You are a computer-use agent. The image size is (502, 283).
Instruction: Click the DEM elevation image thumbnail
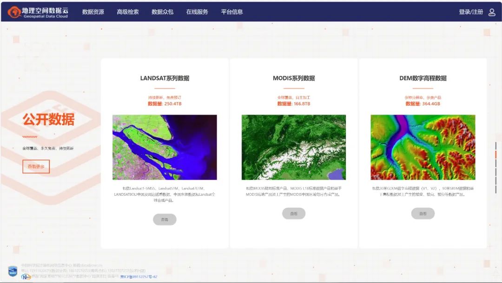click(423, 147)
